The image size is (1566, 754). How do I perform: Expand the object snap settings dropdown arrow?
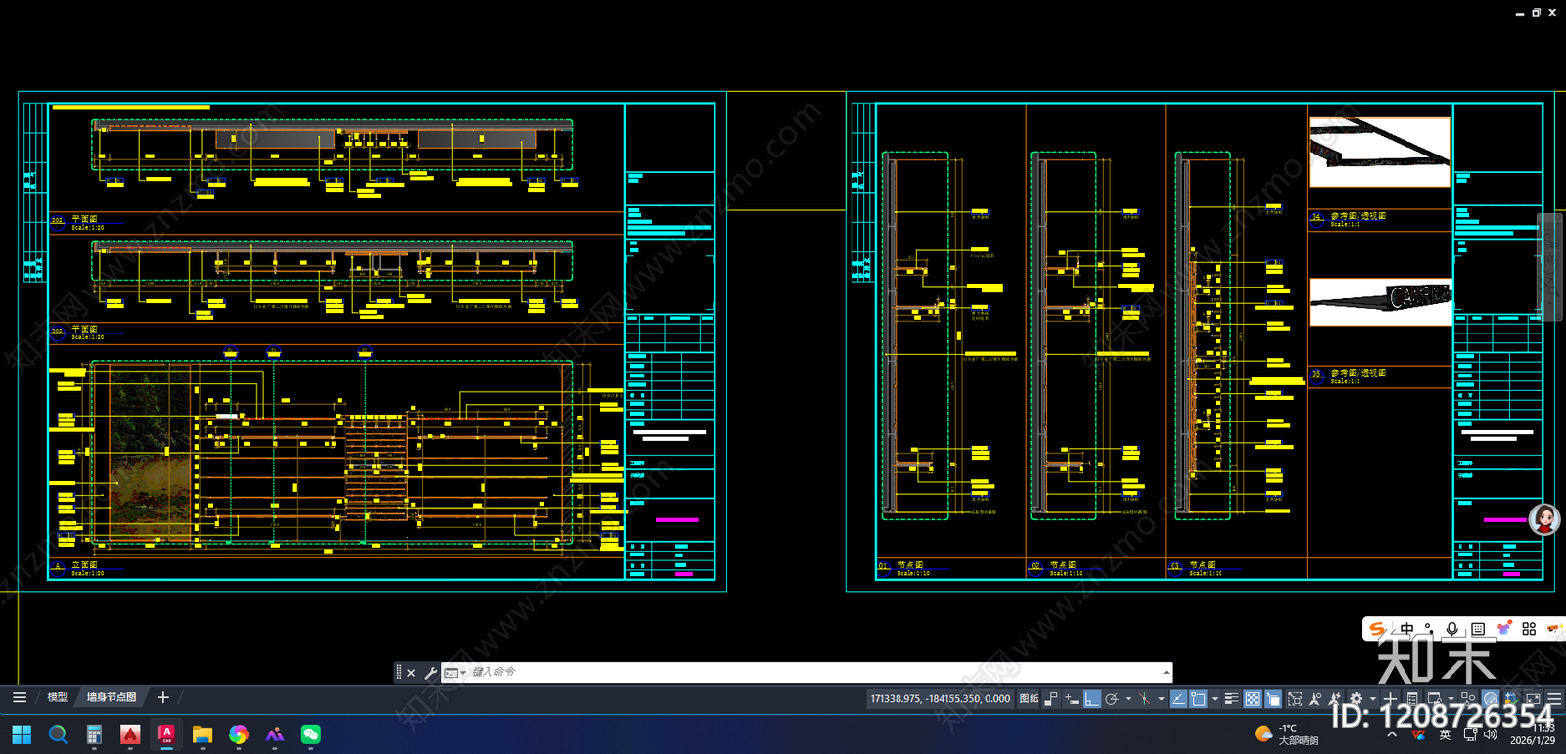[x=1215, y=699]
